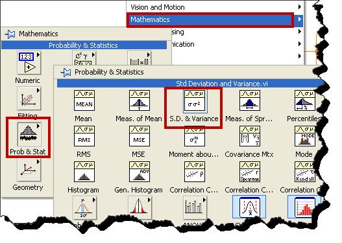Viewport: 342px width, 243px height.
Task: Expand the Geometry subpalette
Action: [29, 170]
